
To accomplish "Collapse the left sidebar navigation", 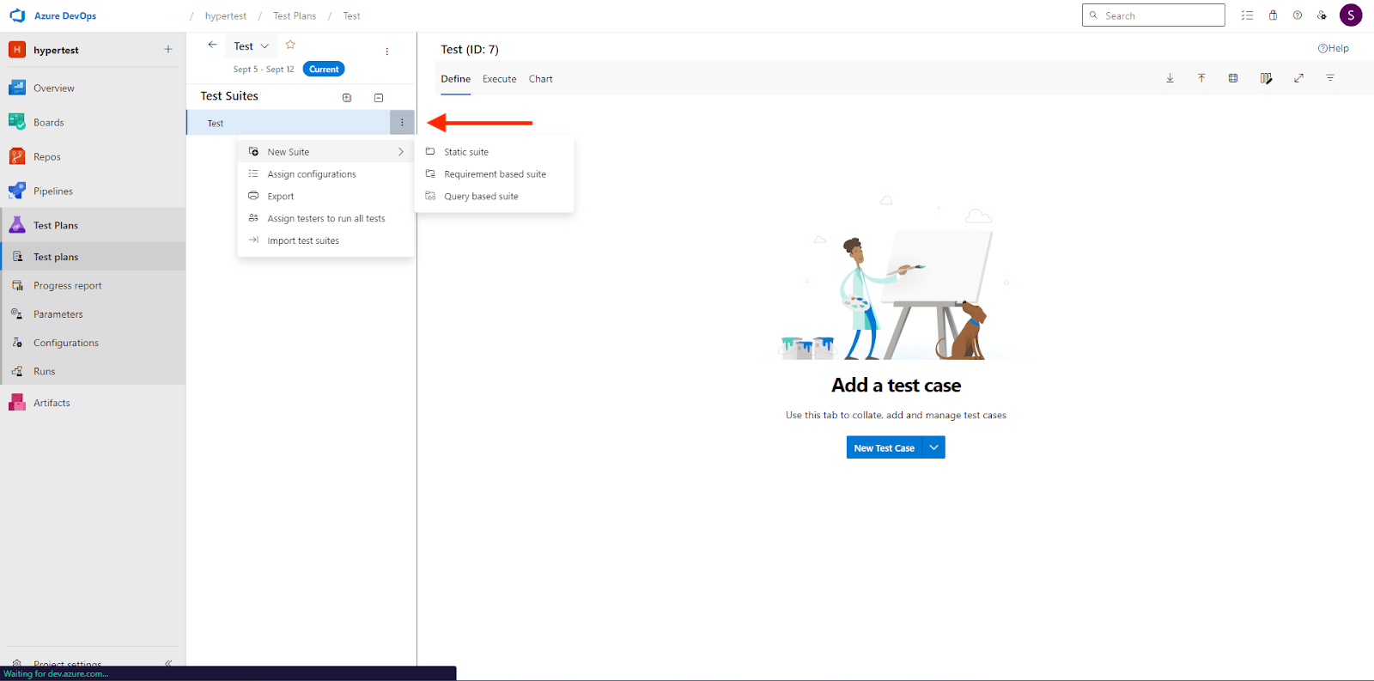I will pos(168,663).
